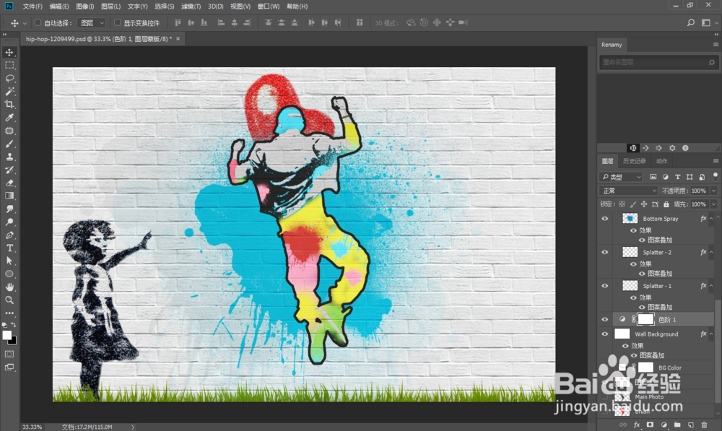The width and height of the screenshot is (722, 431).
Task: Select the Wall Background layer thumbnail
Action: [622, 334]
